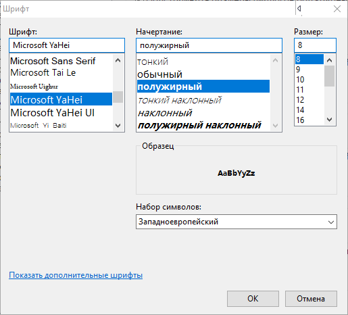Click the size list scrollbar thumb

click(x=330, y=76)
